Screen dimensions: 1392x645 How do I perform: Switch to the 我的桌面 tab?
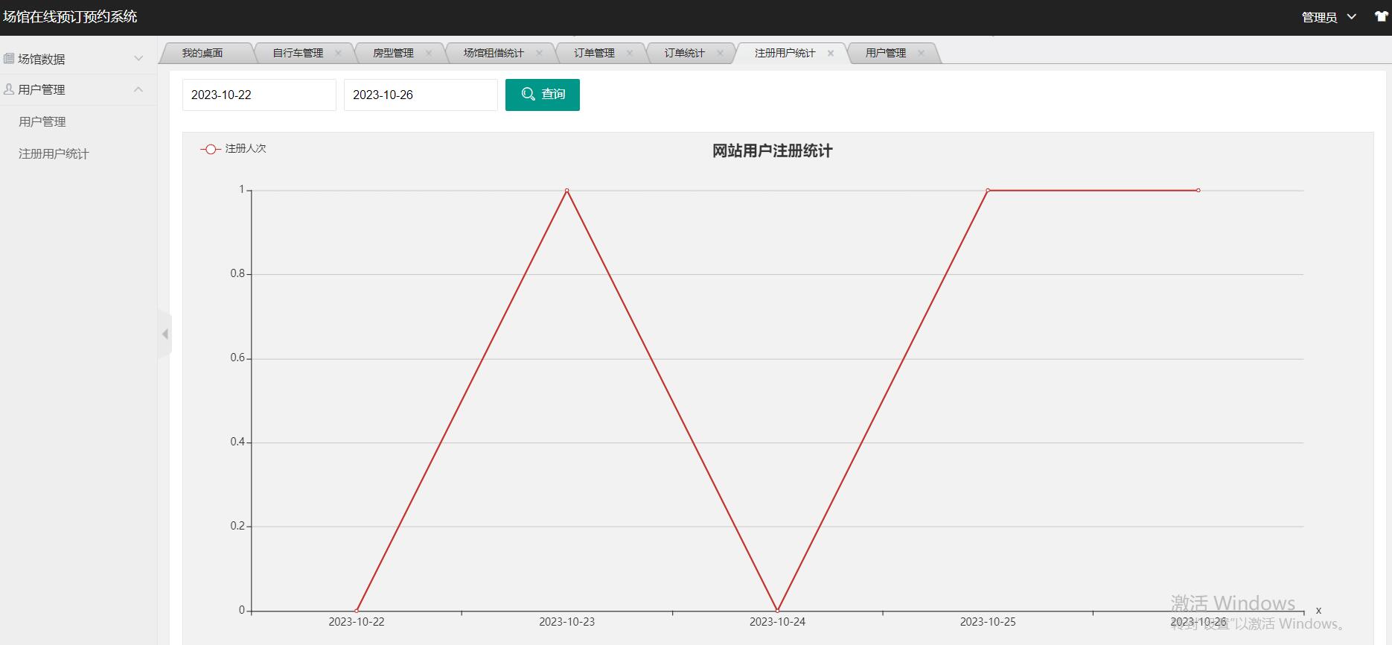pos(202,53)
